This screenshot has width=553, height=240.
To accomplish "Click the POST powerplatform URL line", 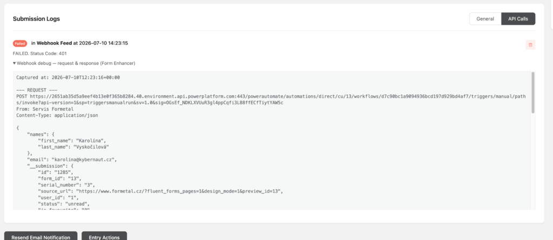I will pyautogui.click(x=271, y=99).
